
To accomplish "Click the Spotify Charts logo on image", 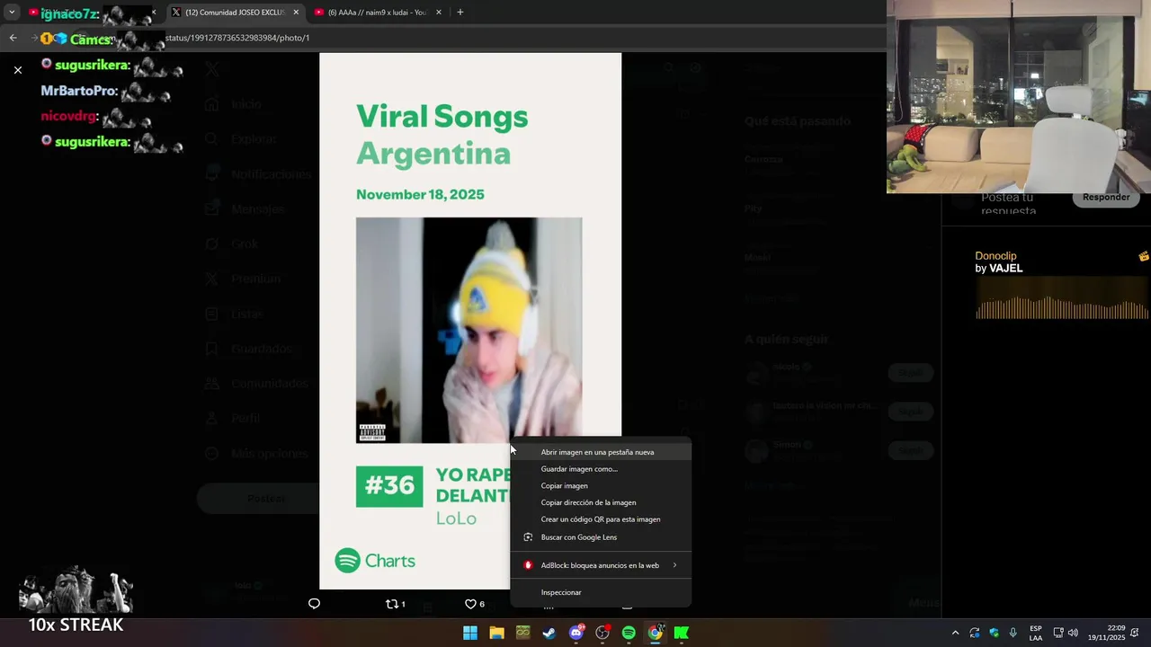I will (x=375, y=561).
